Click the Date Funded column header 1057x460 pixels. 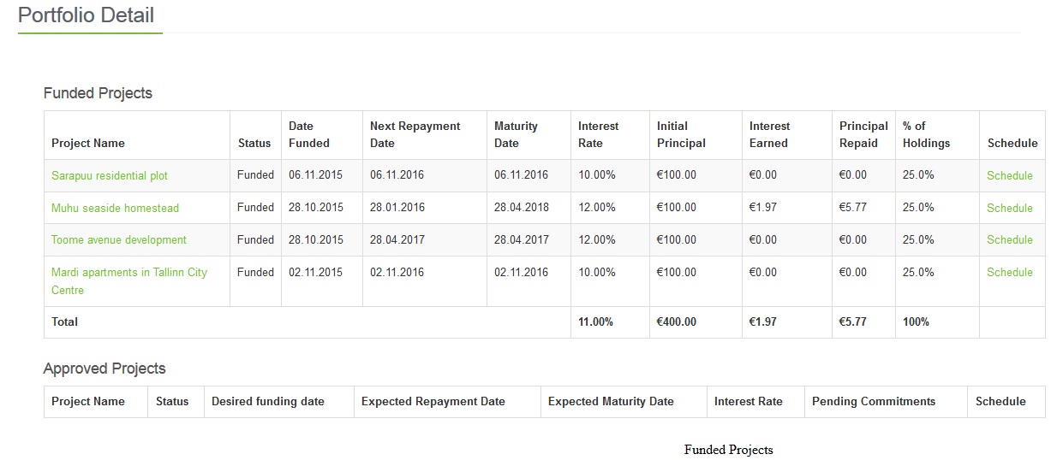click(309, 134)
